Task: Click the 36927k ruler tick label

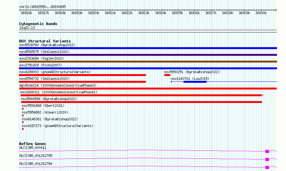Action: coord(211,13)
